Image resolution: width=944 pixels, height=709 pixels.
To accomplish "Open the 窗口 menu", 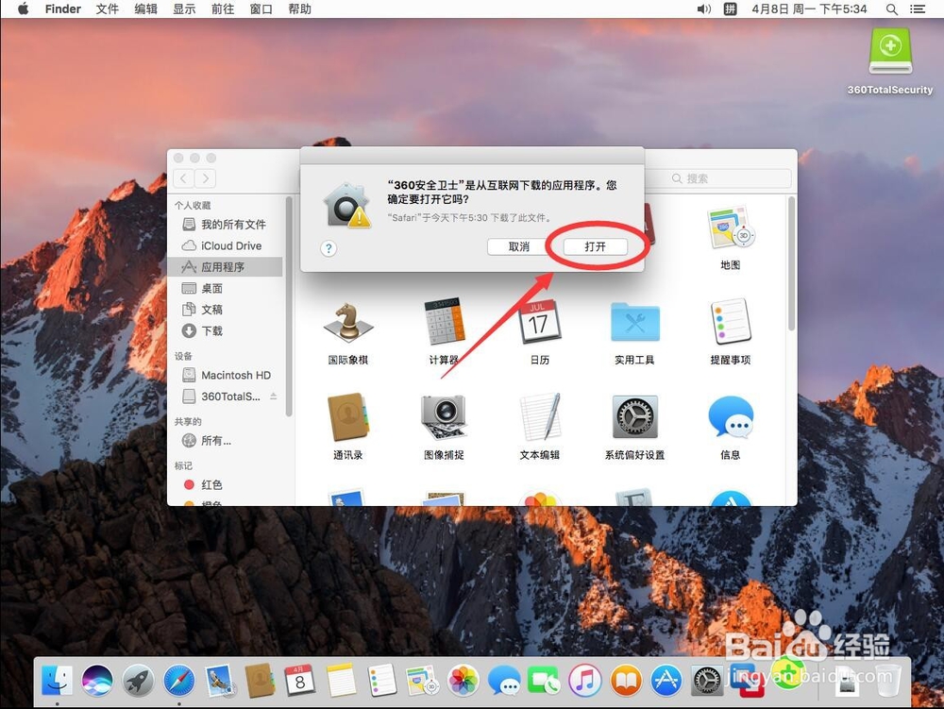I will (x=261, y=9).
